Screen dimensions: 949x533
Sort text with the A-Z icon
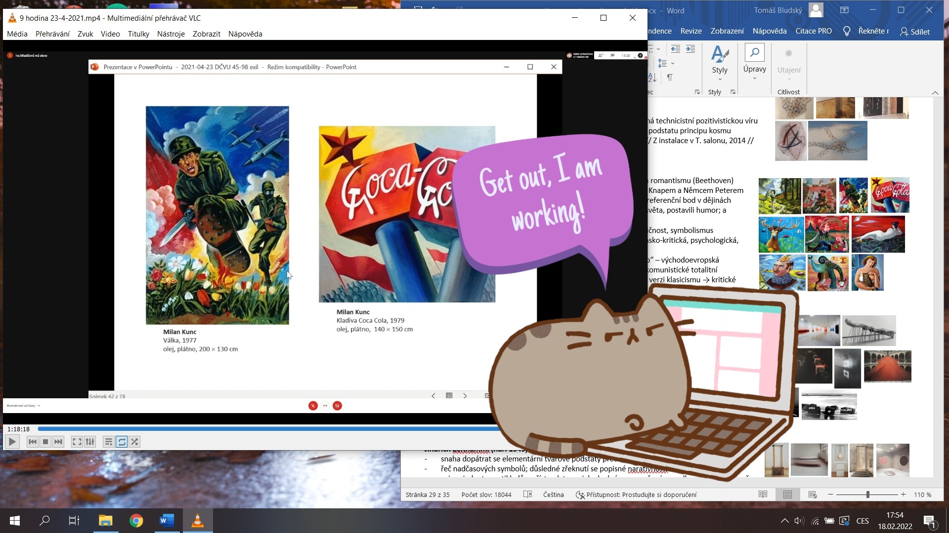[652, 77]
